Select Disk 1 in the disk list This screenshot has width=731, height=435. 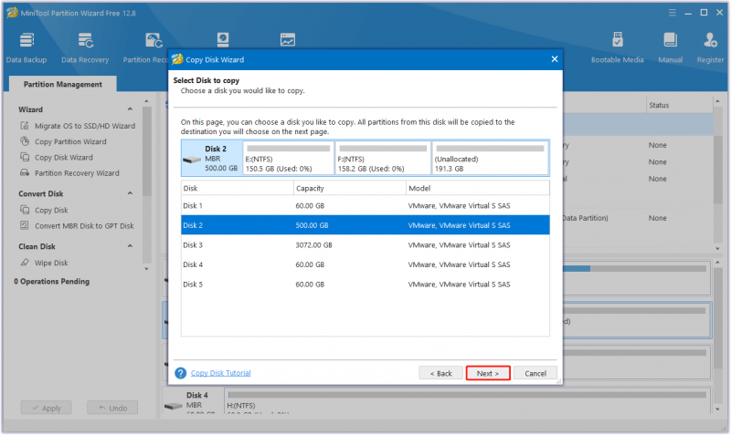click(x=365, y=205)
